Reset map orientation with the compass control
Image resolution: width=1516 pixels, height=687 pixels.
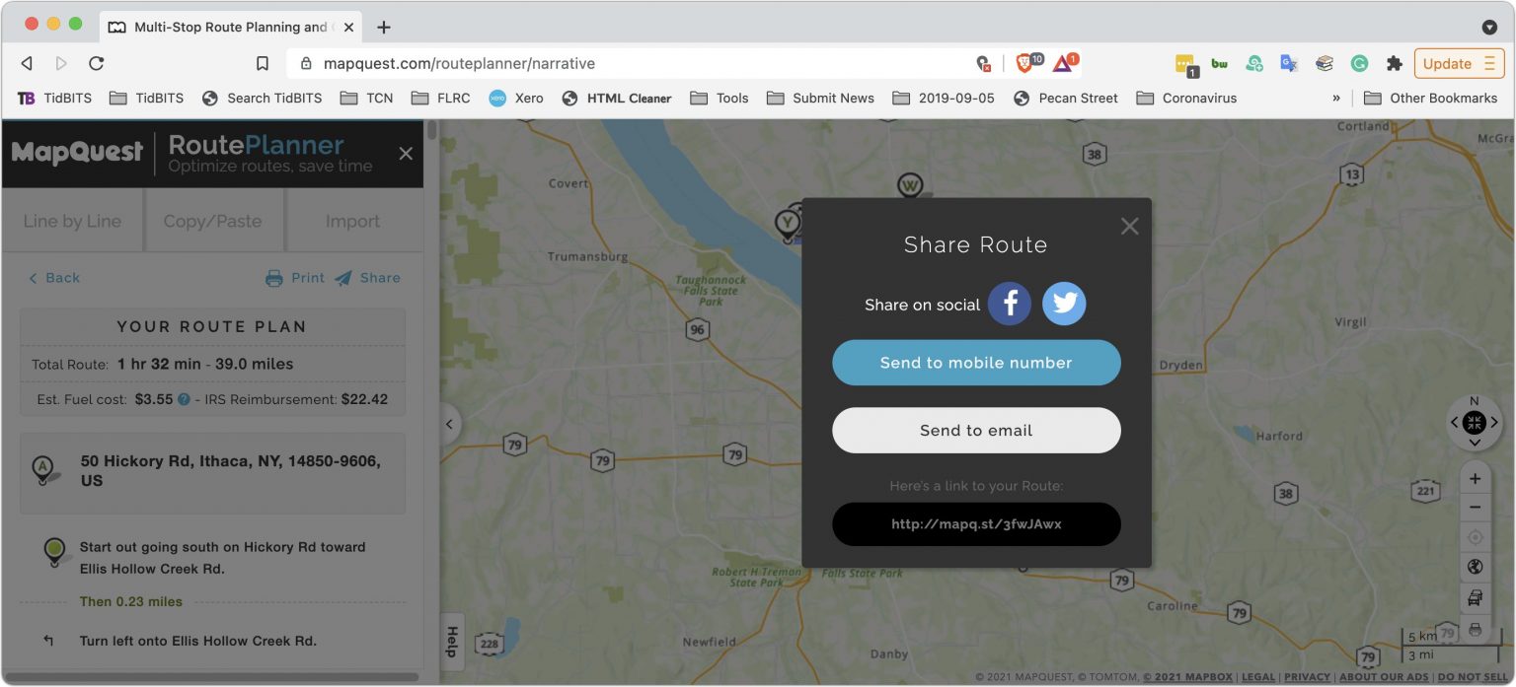[x=1475, y=422]
